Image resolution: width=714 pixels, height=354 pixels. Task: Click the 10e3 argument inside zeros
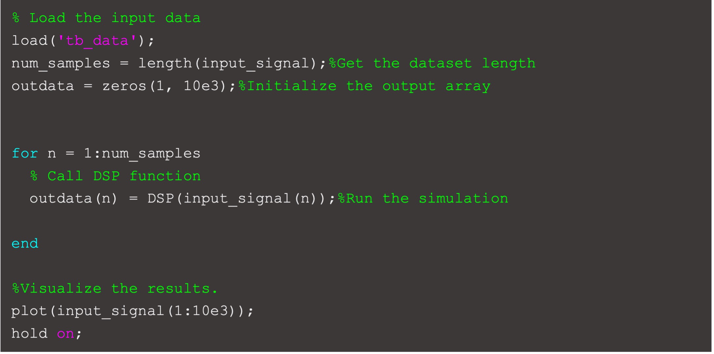(x=201, y=86)
